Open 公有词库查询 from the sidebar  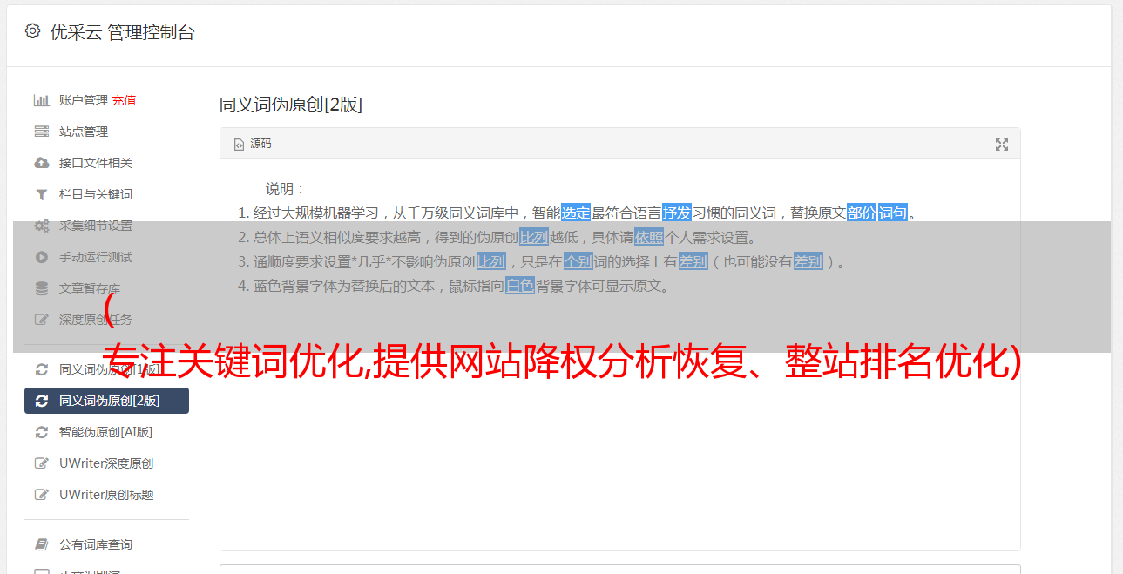[106, 544]
